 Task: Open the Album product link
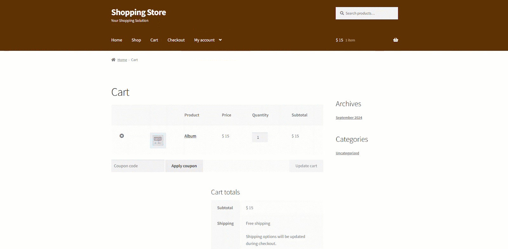coord(190,136)
